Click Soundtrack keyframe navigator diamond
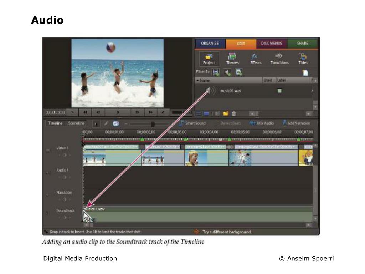This screenshot has width=365, height=274. 65,218
